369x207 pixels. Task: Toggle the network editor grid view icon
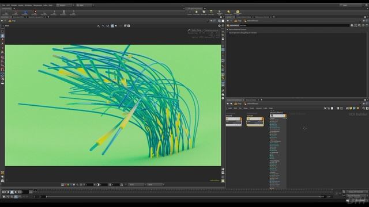341,108
